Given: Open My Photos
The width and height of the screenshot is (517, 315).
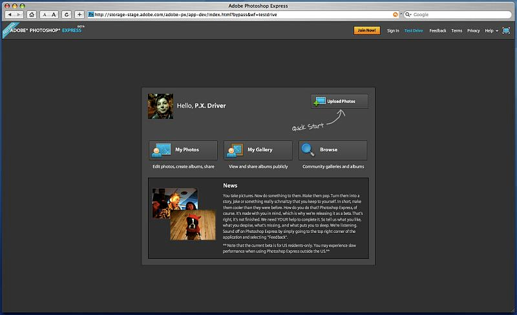Looking at the screenshot, I should click(183, 150).
